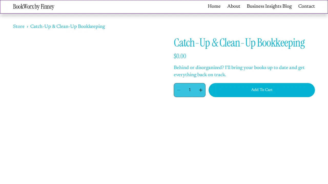Navigate to the Contact page
Screen dimensions: 328x184
(x=306, y=6)
